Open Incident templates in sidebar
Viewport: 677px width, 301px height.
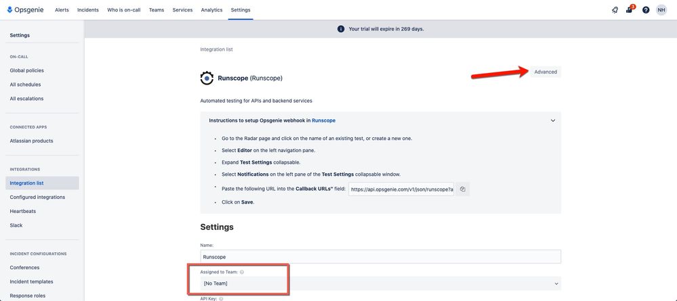tap(32, 281)
